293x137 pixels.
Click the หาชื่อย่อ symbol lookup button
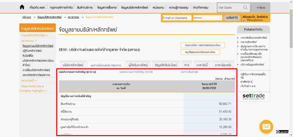point(261,8)
